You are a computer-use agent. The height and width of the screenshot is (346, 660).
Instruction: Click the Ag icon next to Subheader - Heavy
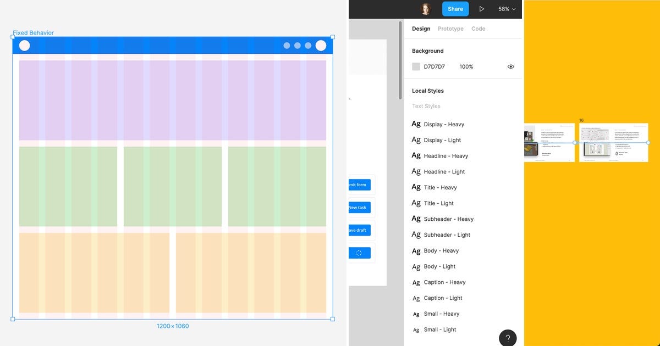click(x=416, y=218)
